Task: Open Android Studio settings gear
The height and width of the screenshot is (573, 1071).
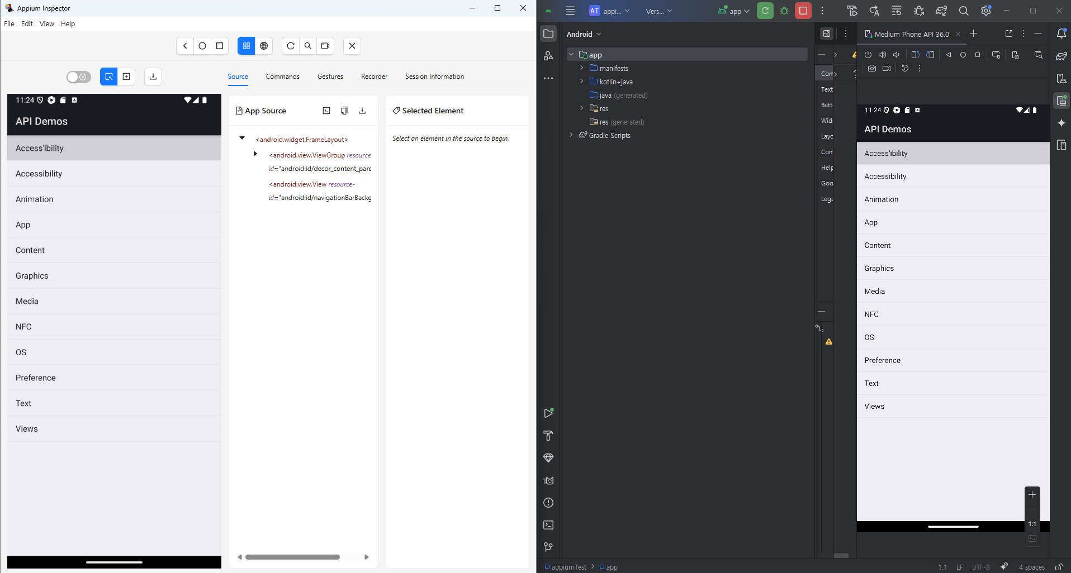Action: tap(986, 11)
